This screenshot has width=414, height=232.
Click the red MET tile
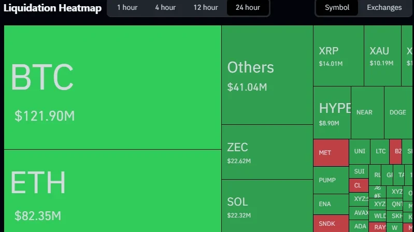[x=331, y=153]
